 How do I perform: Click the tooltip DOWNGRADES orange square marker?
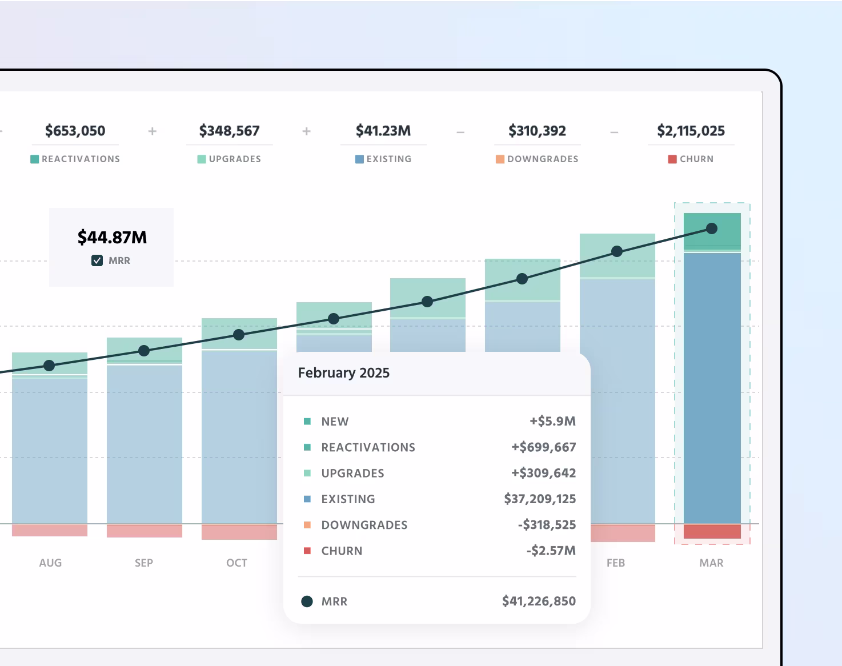coord(307,525)
